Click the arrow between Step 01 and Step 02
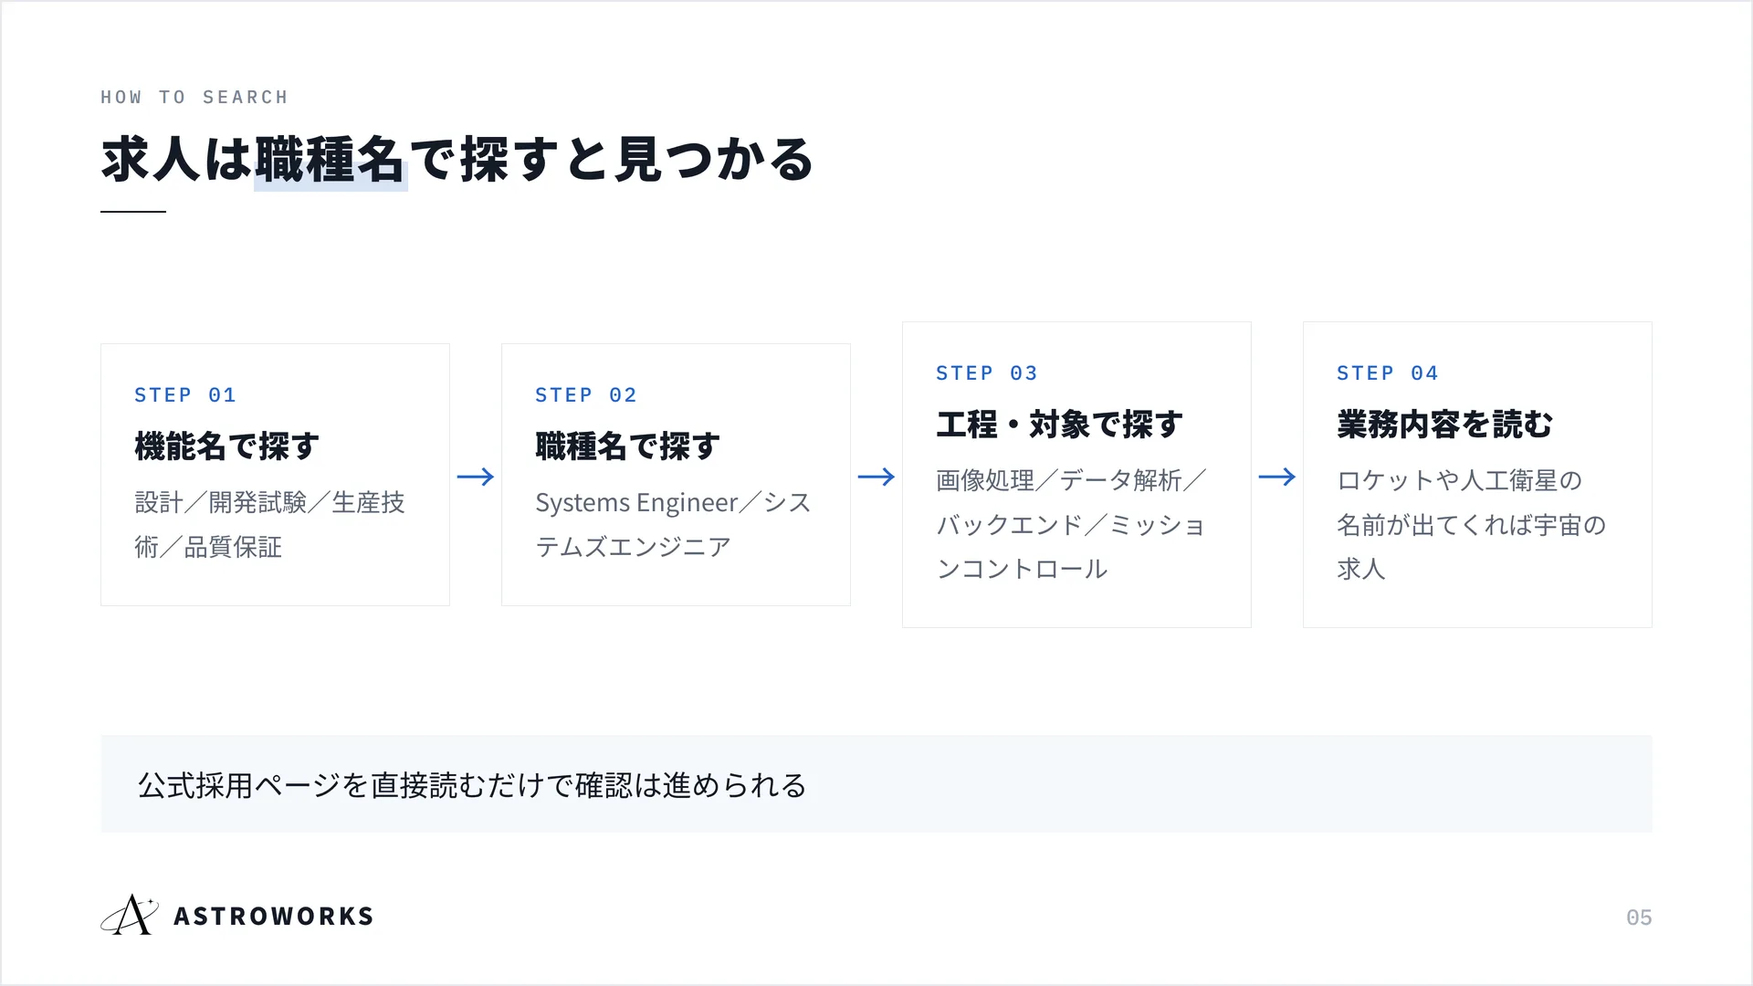 pos(476,477)
